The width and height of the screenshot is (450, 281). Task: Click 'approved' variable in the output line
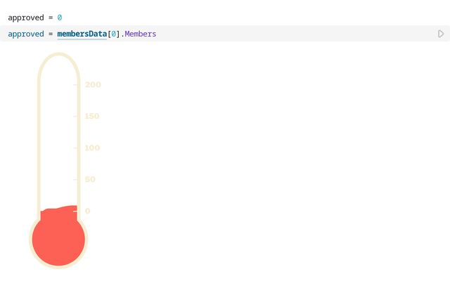point(25,17)
